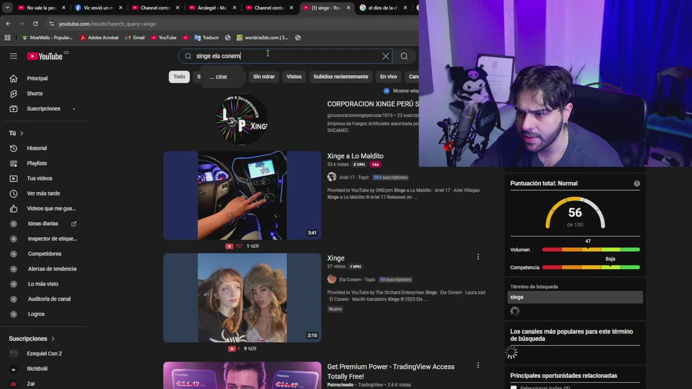This screenshot has width=692, height=389.
Task: Click the Competencia score bar
Action: [591, 267]
